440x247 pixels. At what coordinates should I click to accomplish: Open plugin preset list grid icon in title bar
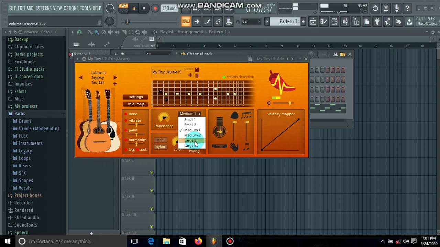(x=250, y=59)
